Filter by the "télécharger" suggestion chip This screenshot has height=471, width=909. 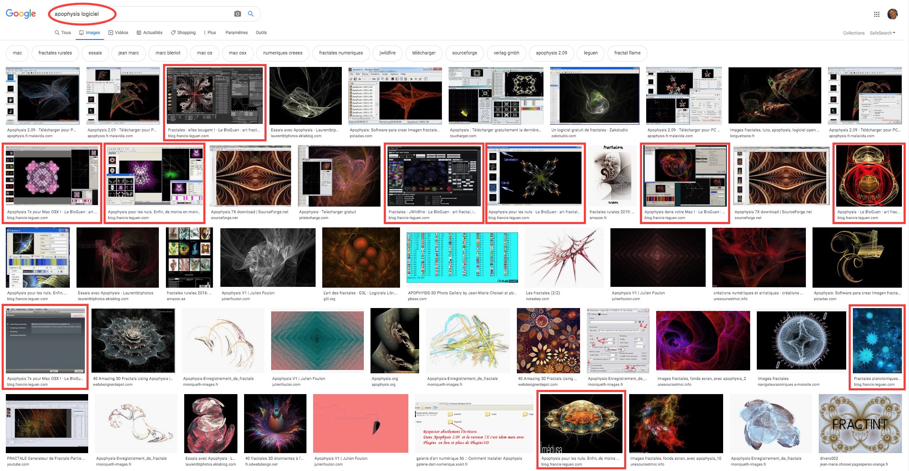point(424,53)
